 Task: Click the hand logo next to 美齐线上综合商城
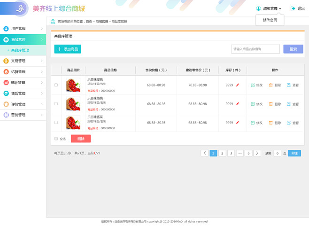tap(20, 8)
